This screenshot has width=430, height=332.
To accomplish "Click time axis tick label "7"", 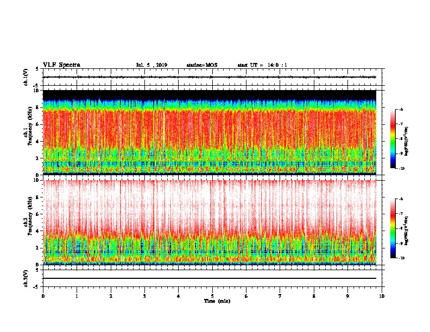I will click(x=280, y=296).
